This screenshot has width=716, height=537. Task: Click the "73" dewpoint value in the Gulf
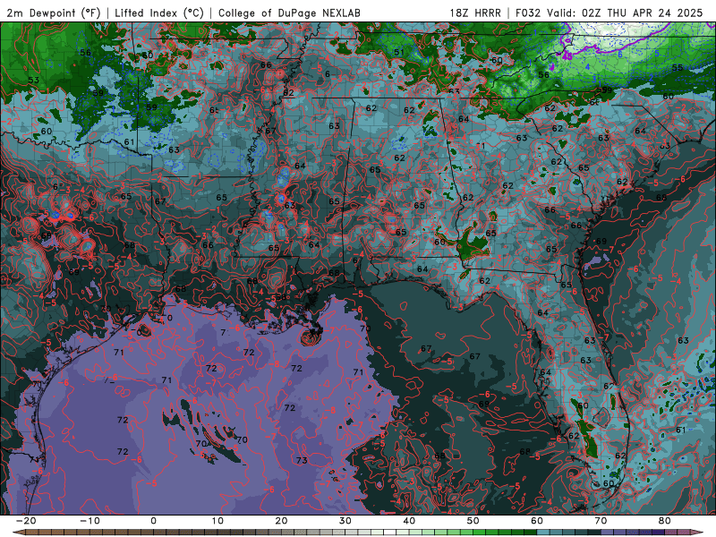(x=302, y=460)
